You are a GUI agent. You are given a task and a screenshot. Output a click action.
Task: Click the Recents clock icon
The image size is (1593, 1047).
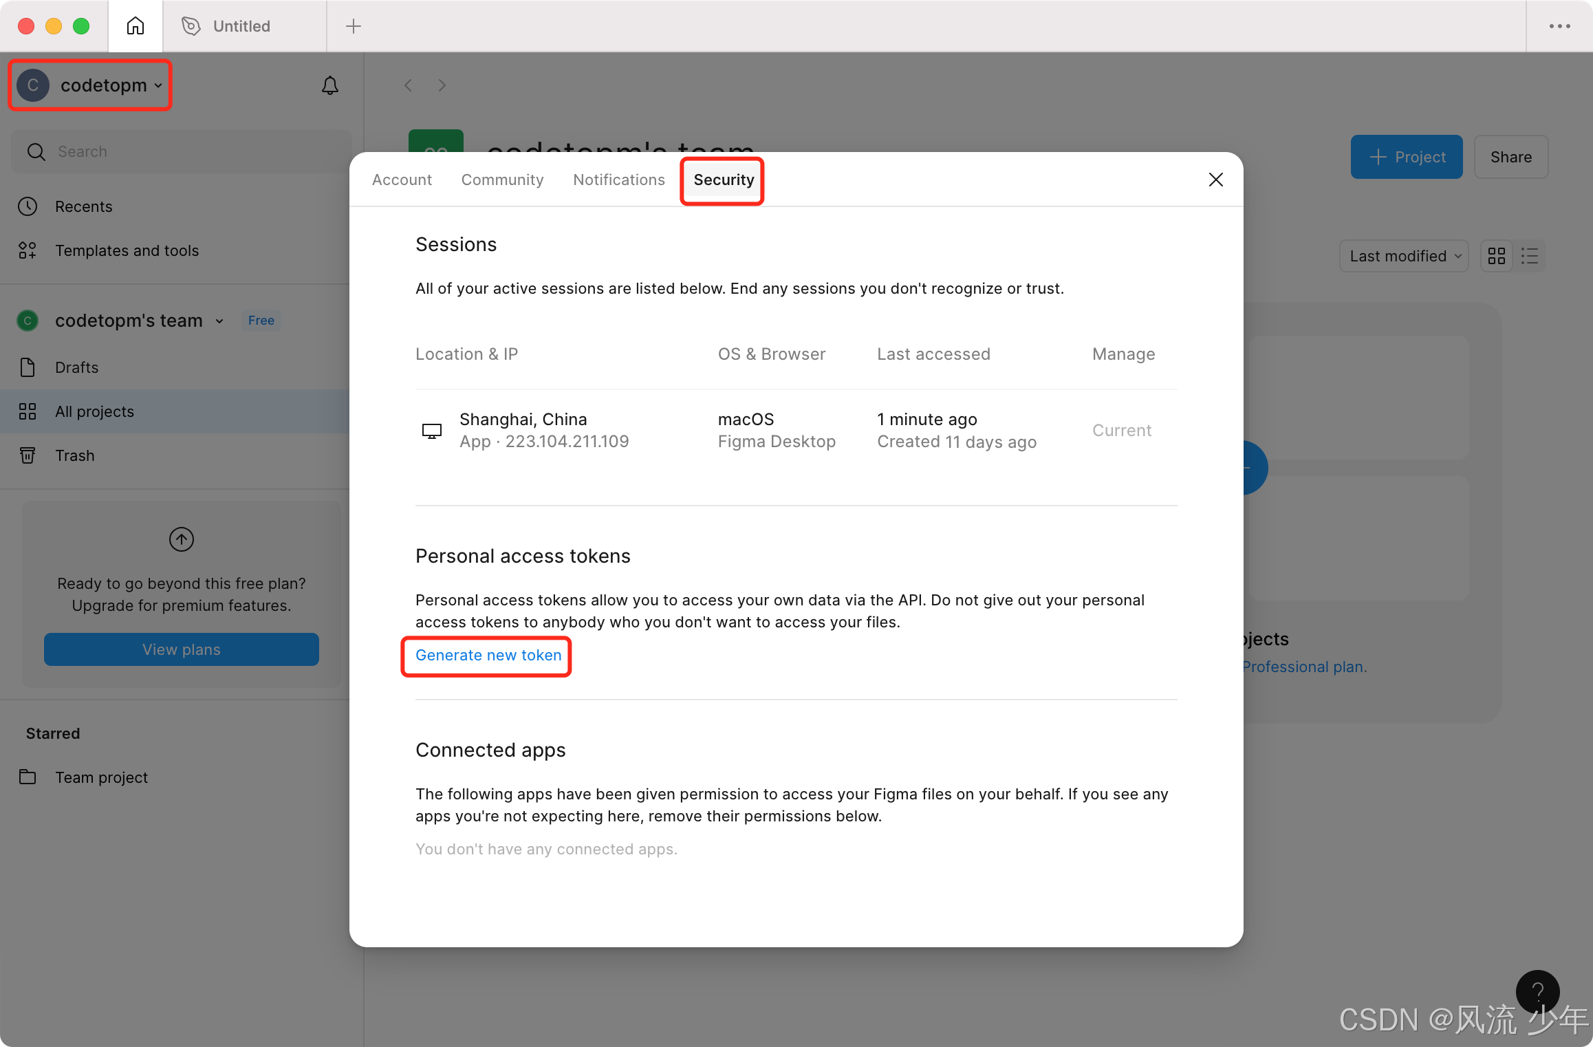[x=28, y=206]
